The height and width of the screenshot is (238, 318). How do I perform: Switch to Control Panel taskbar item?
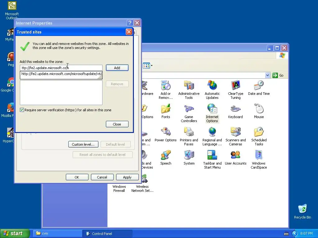pos(107,234)
